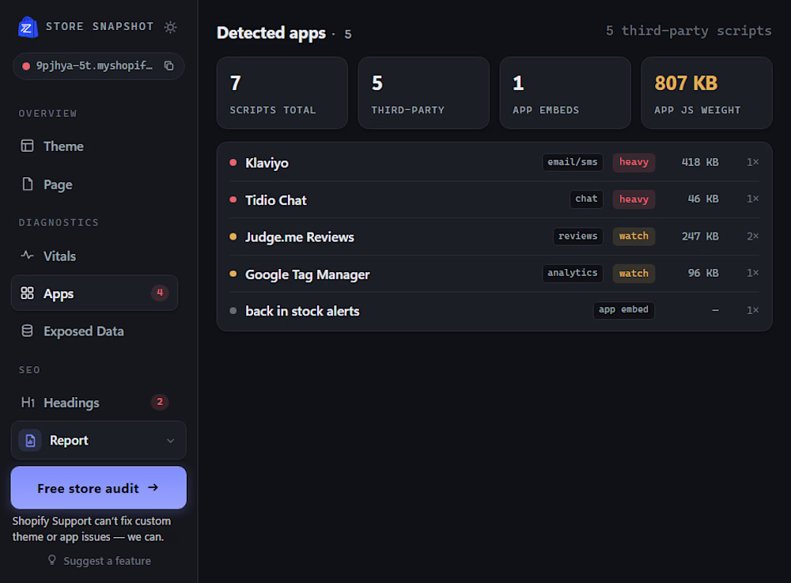Click the heavy tag on Tidio Chat

pyautogui.click(x=634, y=199)
